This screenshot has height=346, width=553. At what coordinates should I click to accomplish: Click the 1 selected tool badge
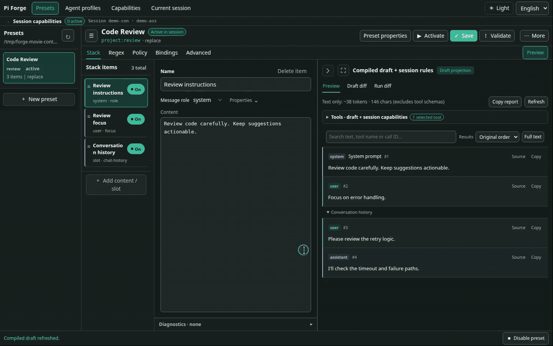tap(427, 117)
